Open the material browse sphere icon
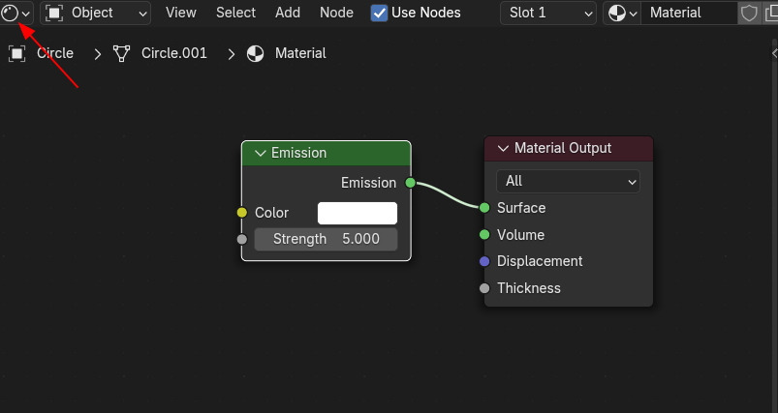This screenshot has height=413, width=778. click(617, 14)
